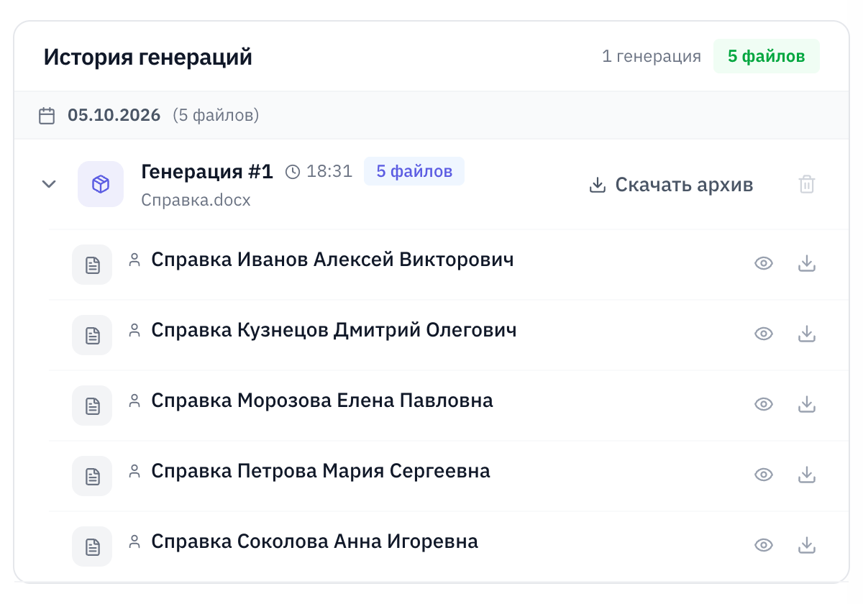Click document icon beside Справка Морозова Елена Павловна
Viewport: 863px width, 604px height.
(x=92, y=406)
